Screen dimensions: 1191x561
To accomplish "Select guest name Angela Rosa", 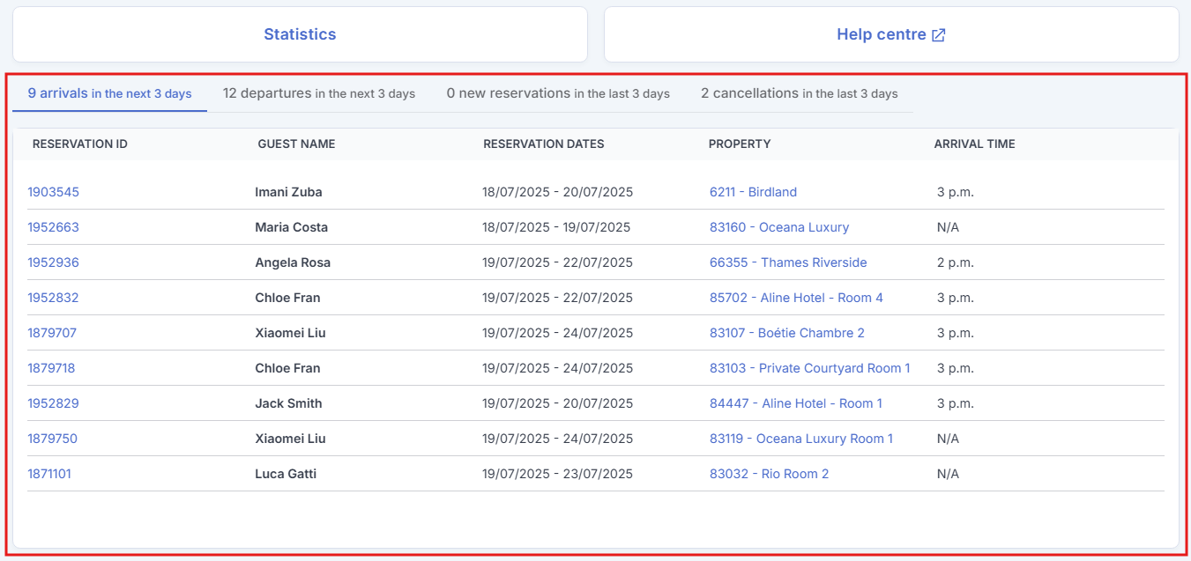I will (x=293, y=262).
